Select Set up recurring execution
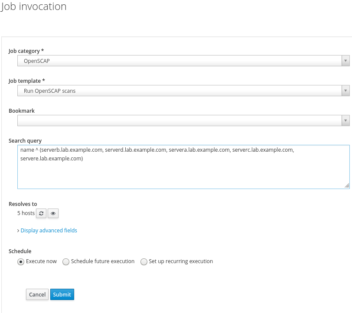The height and width of the screenshot is (313, 352). [x=144, y=262]
